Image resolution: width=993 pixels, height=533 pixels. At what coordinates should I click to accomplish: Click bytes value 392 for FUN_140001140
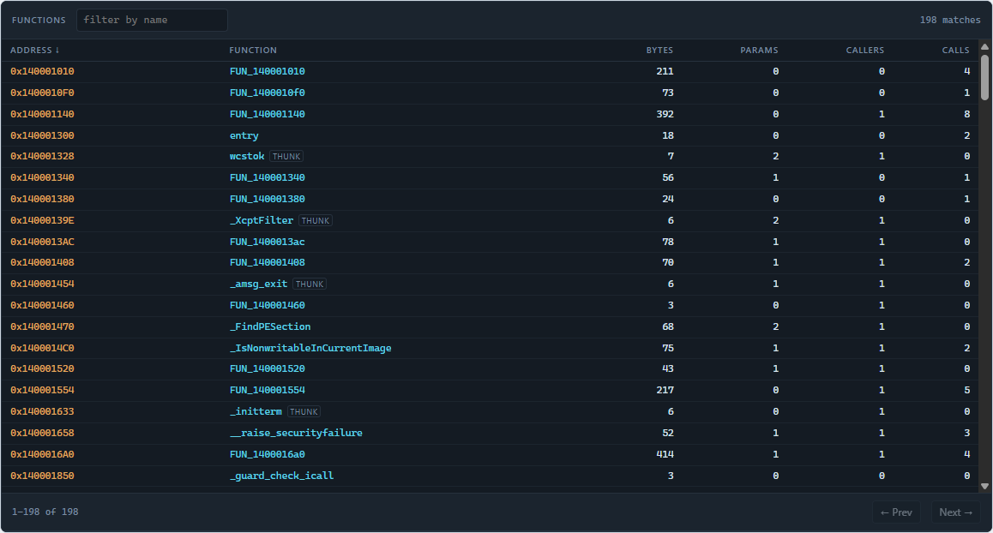[665, 115]
